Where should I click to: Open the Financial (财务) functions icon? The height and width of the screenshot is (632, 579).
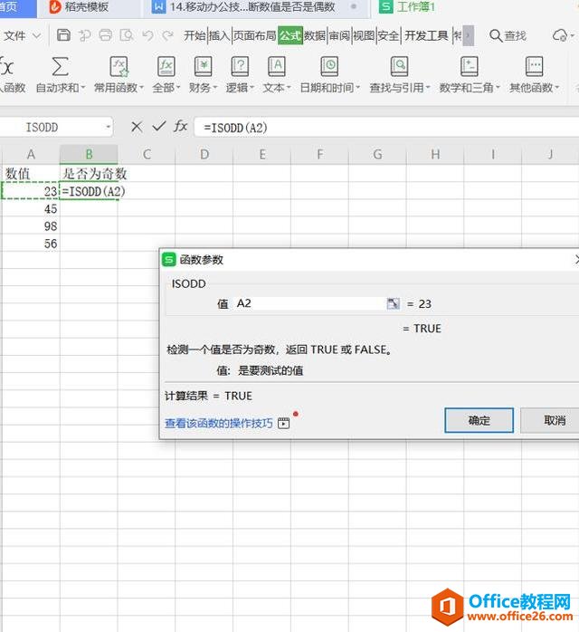(203, 66)
